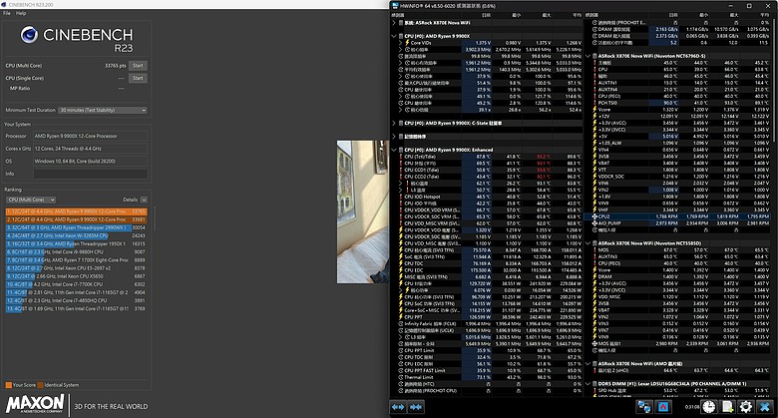Collapse the CPU [#0]: AMD Ryzen 9 9900X section

394,36
